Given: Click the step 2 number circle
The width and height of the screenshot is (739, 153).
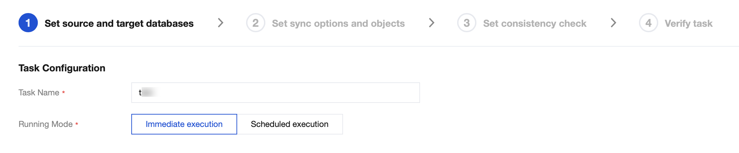Looking at the screenshot, I should pos(255,23).
